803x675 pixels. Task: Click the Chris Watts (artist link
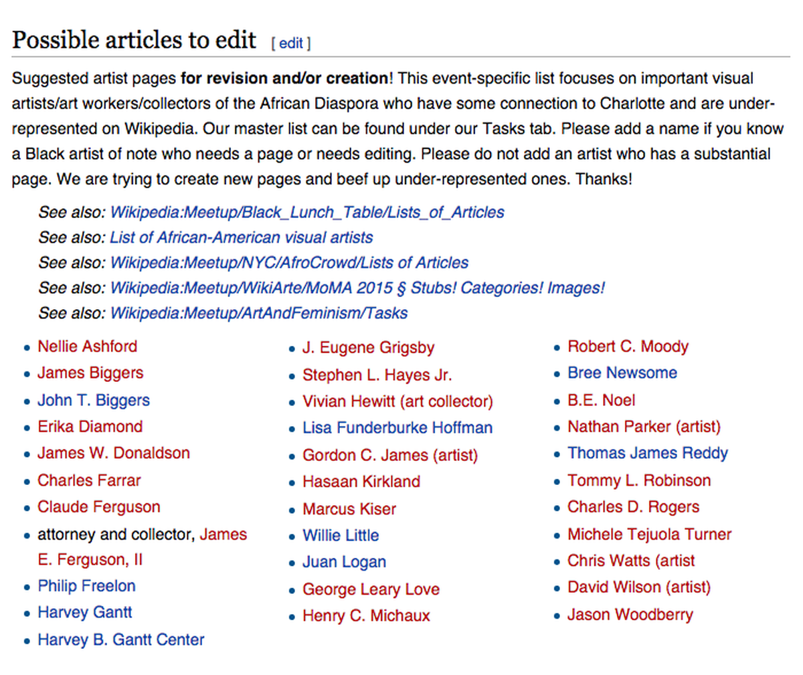631,561
